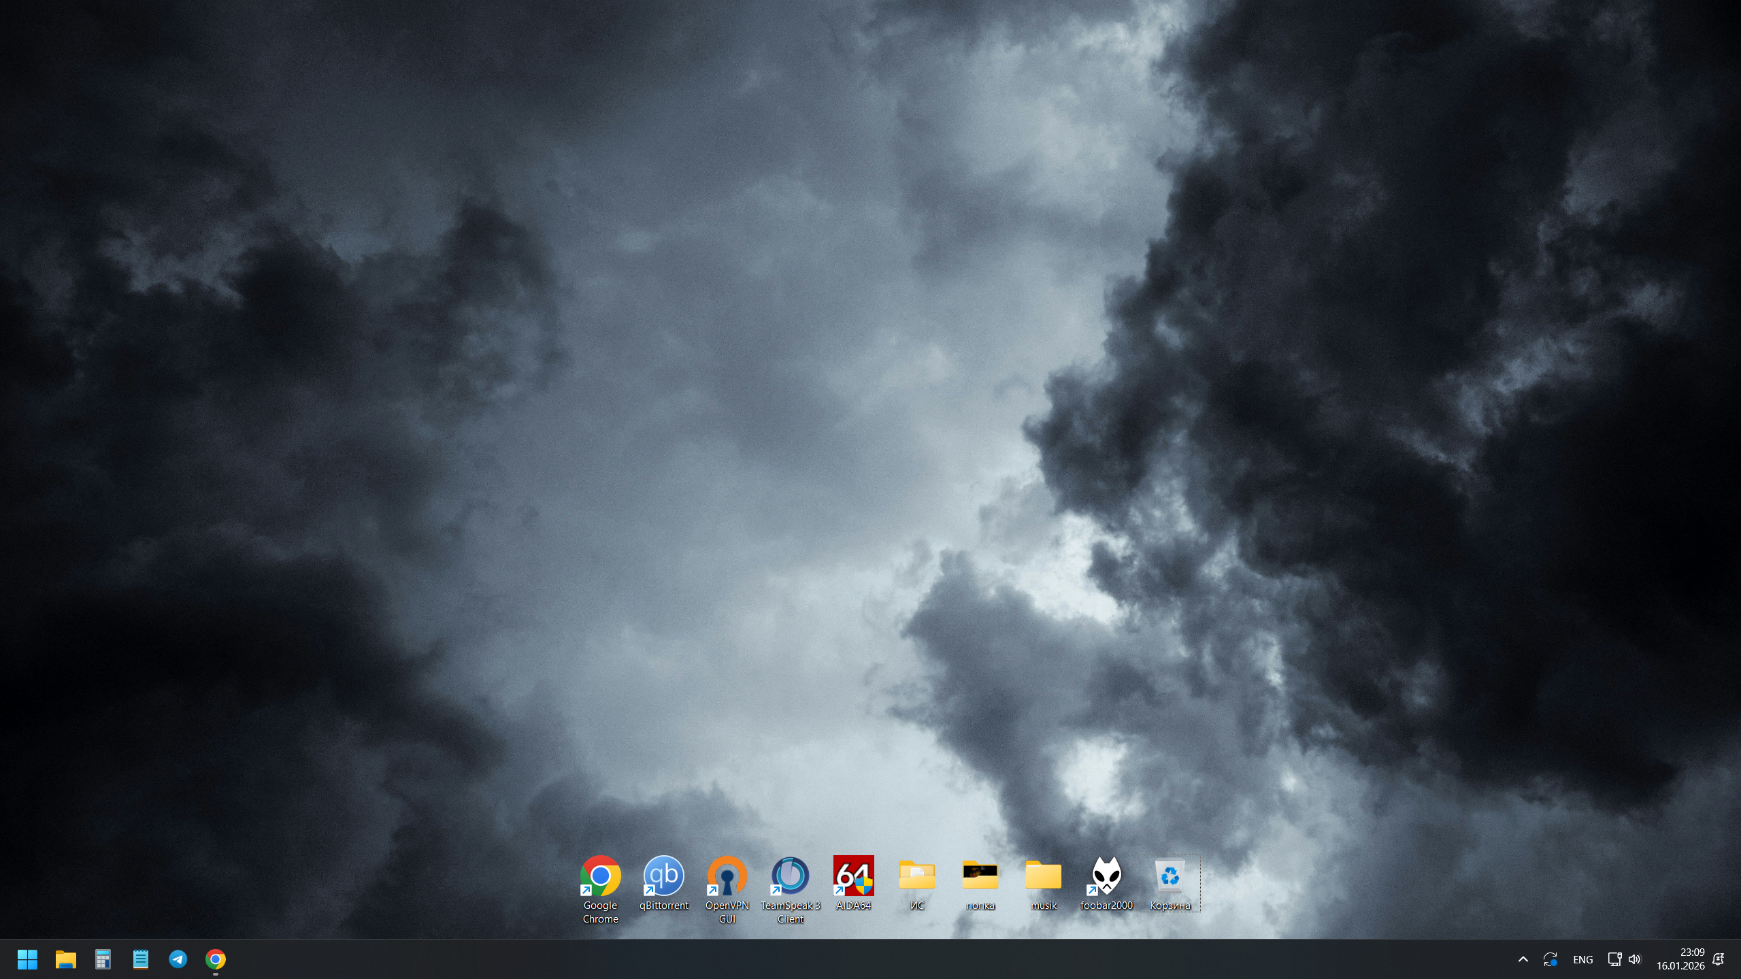1741x979 pixels.
Task: Open the volume speaker tray icon
Action: 1634,959
